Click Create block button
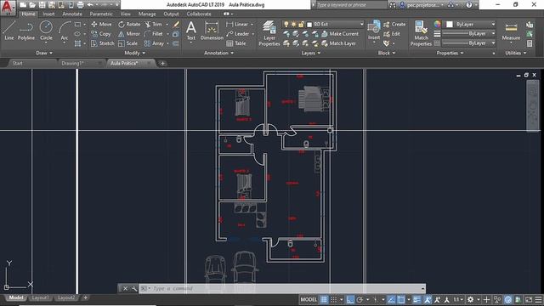The height and width of the screenshot is (306, 544). (394, 25)
